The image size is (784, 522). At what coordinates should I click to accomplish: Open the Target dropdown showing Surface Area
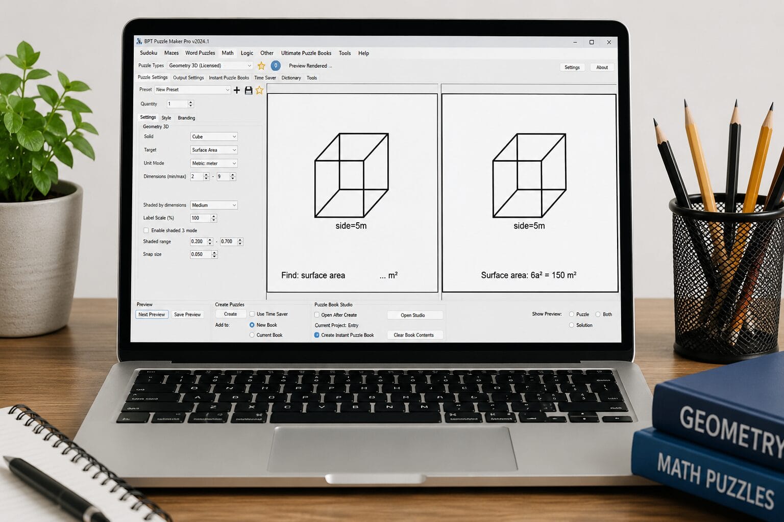214,150
